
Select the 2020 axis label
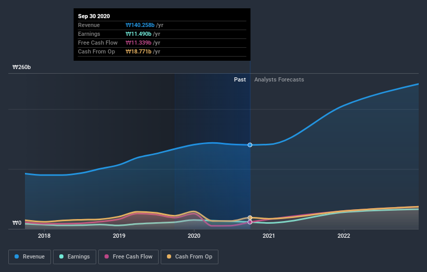194,236
